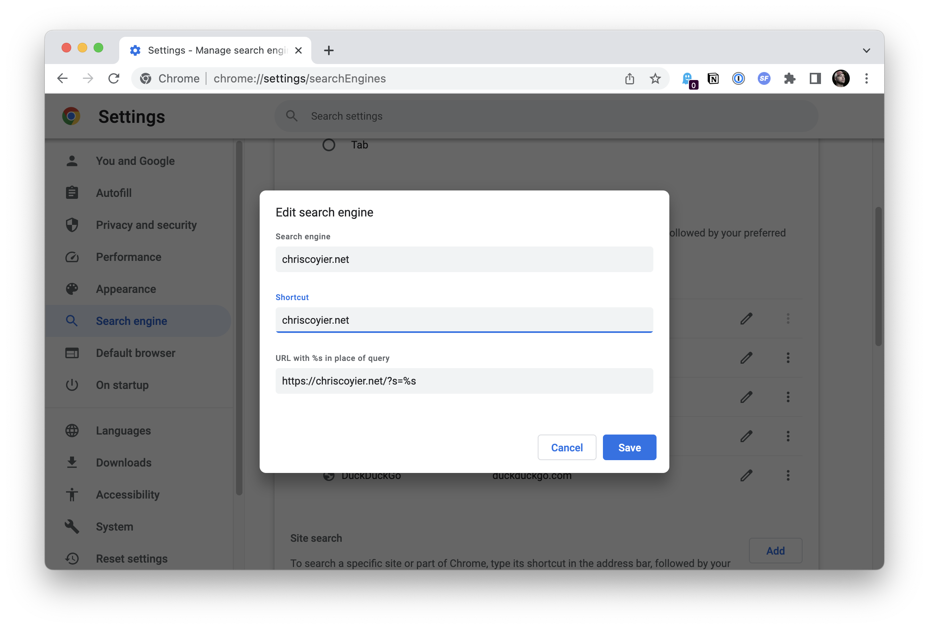
Task: Save the search engine changes
Action: 629,447
